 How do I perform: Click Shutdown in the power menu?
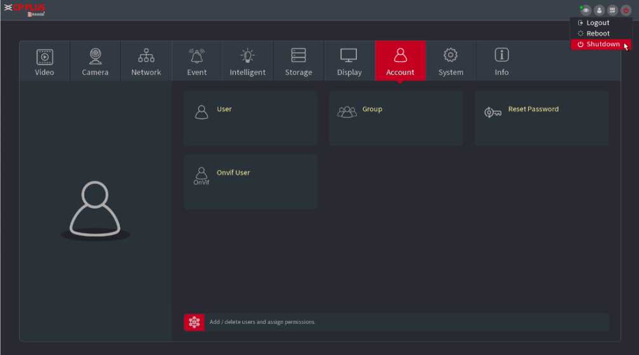[x=602, y=44]
